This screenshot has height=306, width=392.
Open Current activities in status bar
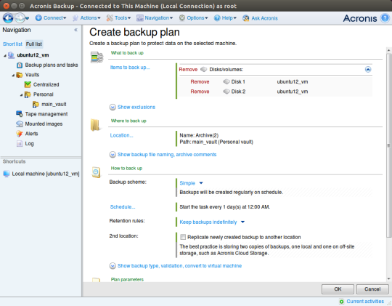pos(365,301)
